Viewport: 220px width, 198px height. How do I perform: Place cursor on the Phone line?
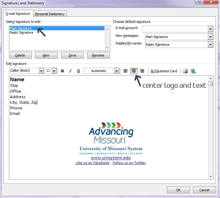coord(16,108)
